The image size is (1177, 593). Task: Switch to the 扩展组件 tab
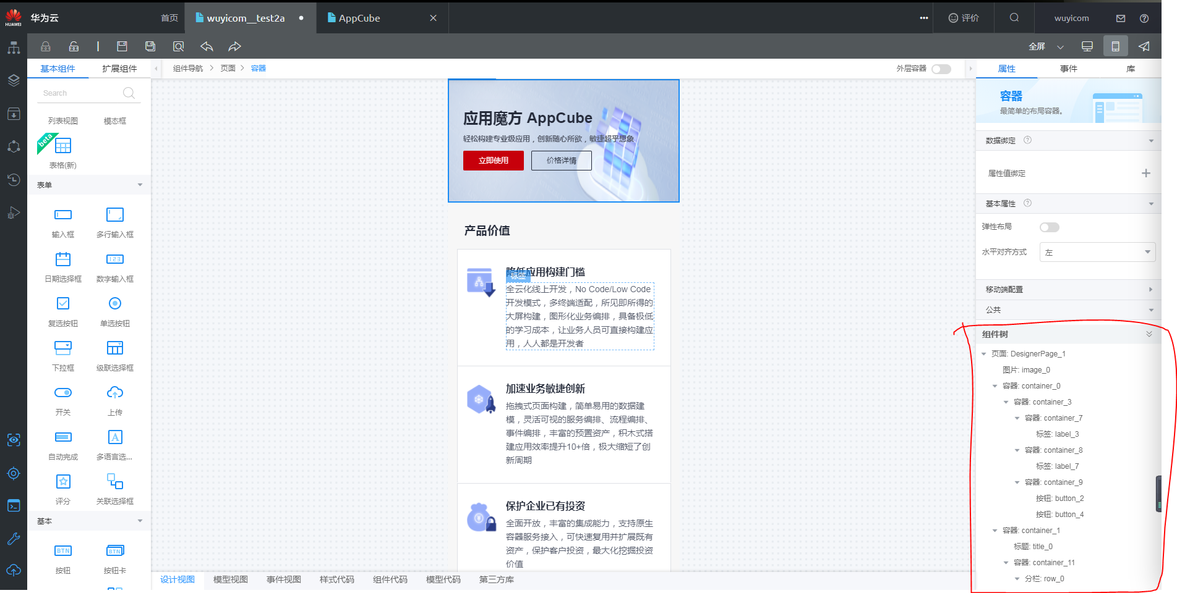[x=119, y=69]
